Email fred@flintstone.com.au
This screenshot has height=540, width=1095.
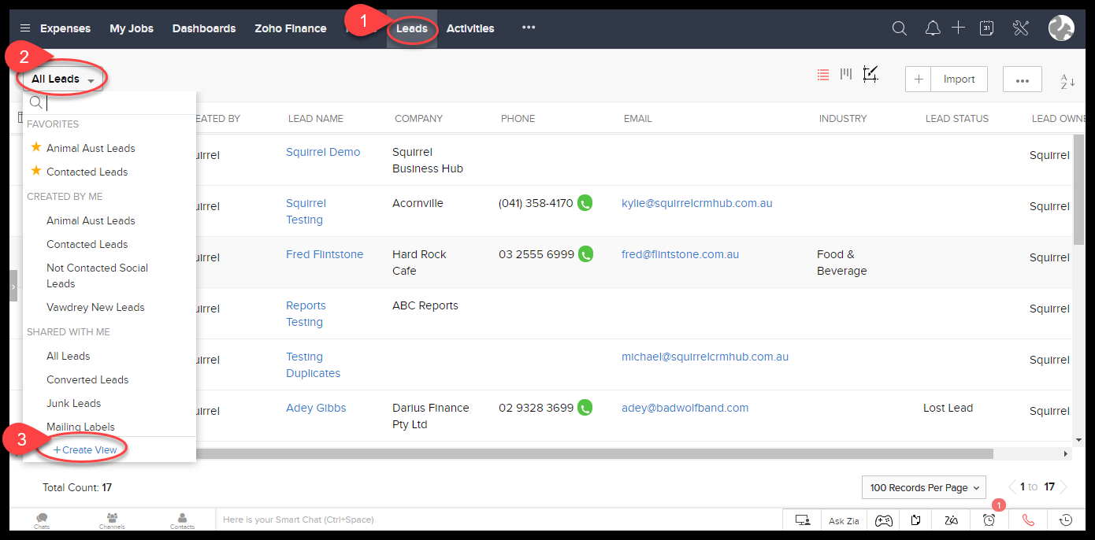pos(681,254)
